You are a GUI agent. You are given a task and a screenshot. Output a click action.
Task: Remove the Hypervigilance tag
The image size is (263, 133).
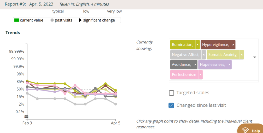point(233,45)
